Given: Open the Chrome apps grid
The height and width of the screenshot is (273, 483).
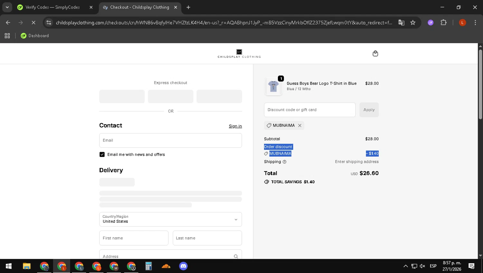Looking at the screenshot, I should [7, 36].
